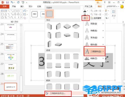
Task: Select slide 27 thumbnail
Action: click(10, 67)
